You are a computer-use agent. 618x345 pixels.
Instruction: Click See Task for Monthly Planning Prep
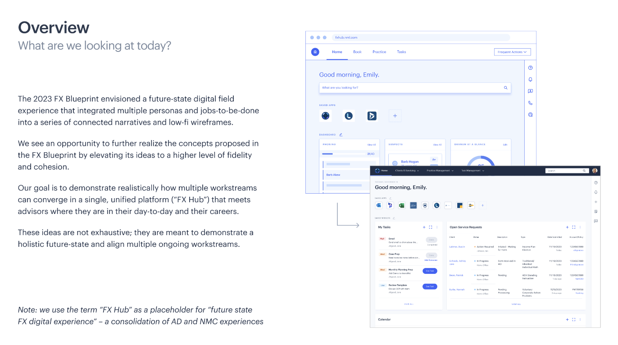click(430, 271)
